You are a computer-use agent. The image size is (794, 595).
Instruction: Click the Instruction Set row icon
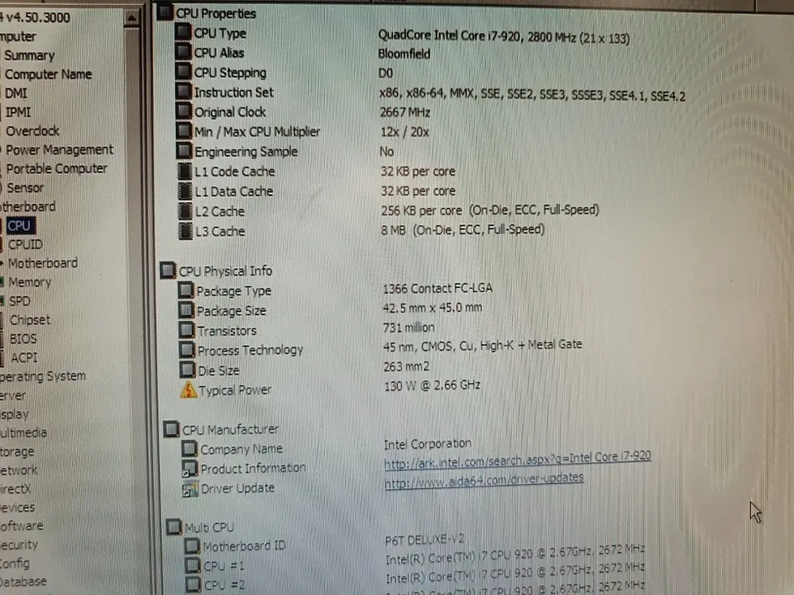coord(183,92)
